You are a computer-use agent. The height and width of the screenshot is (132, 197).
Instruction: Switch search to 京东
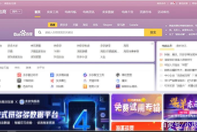tap(95, 25)
